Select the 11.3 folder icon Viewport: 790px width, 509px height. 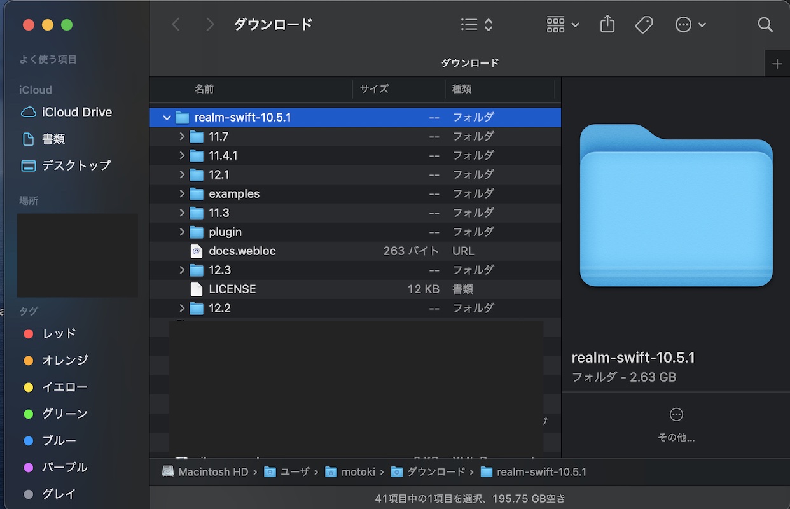click(197, 213)
